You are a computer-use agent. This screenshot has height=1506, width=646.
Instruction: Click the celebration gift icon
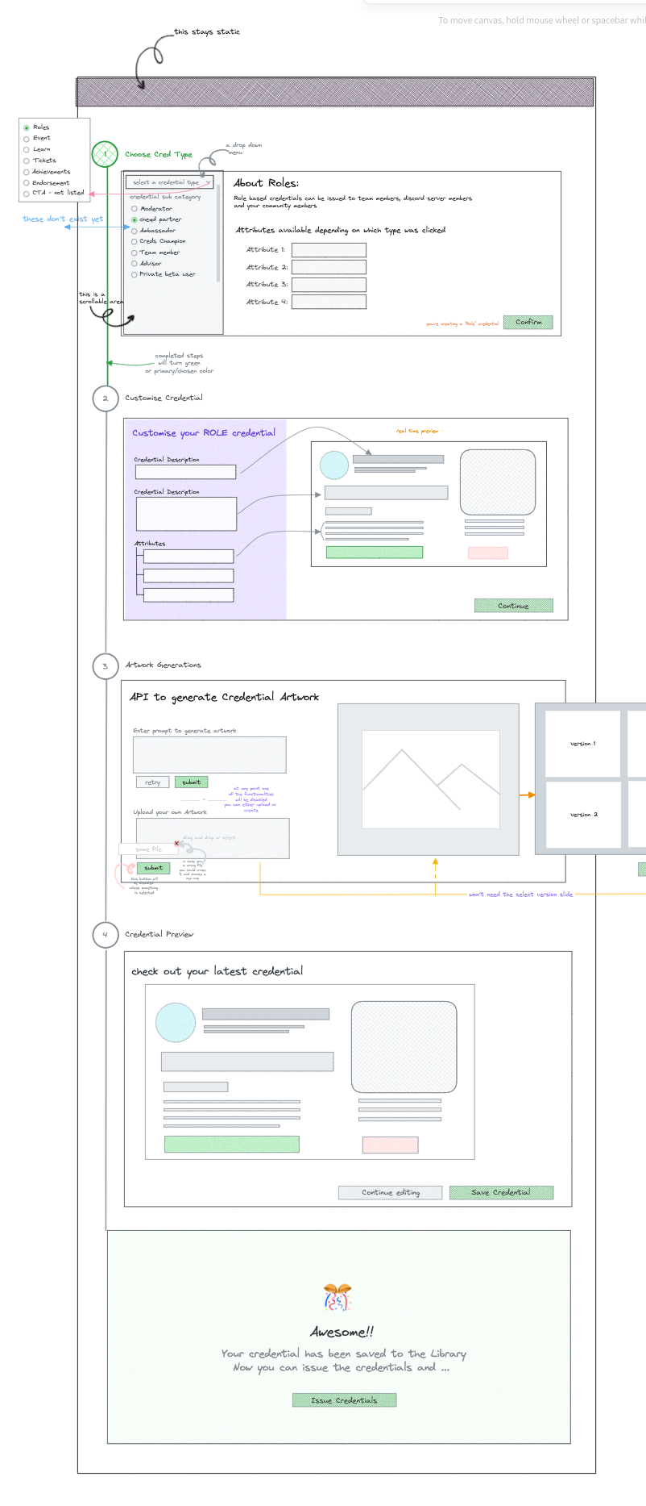pos(337,1298)
